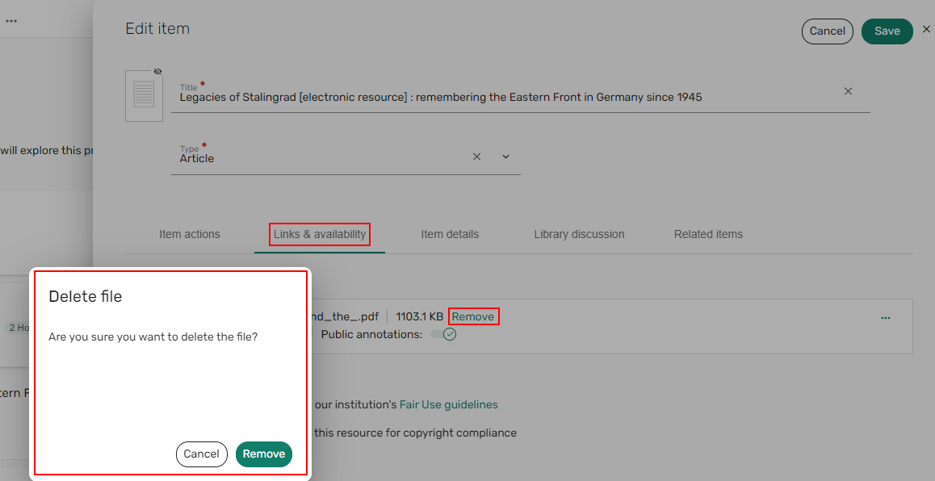
Task: Click the Cancel button beside Save
Action: coord(827,31)
